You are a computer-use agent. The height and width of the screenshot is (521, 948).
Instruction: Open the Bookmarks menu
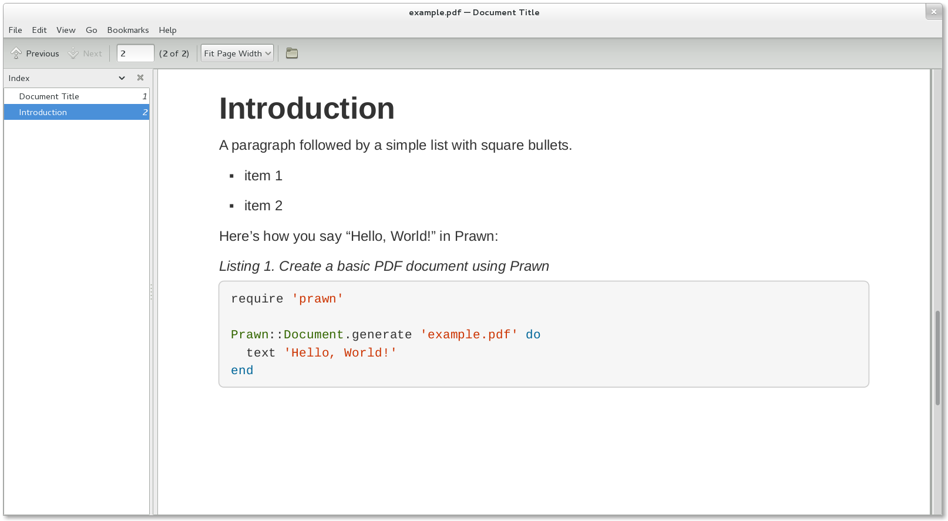(127, 30)
